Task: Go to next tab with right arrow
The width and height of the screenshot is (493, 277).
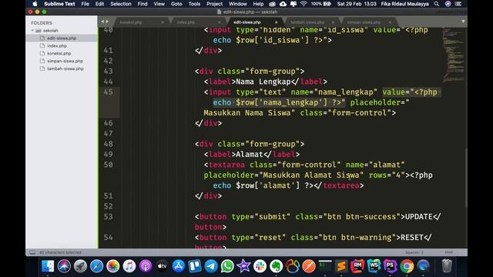Action: click(108, 22)
